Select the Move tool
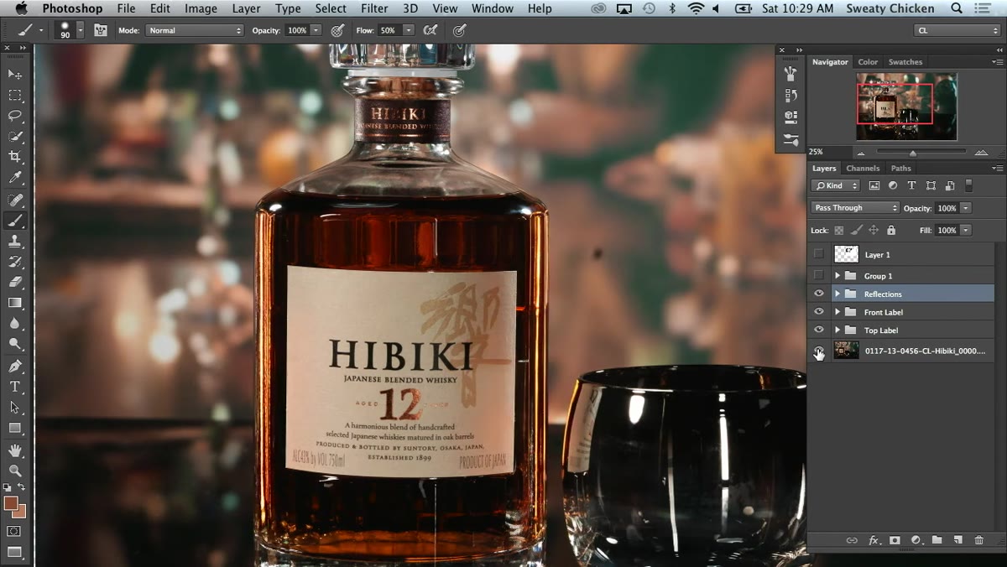1007x567 pixels. pyautogui.click(x=15, y=75)
